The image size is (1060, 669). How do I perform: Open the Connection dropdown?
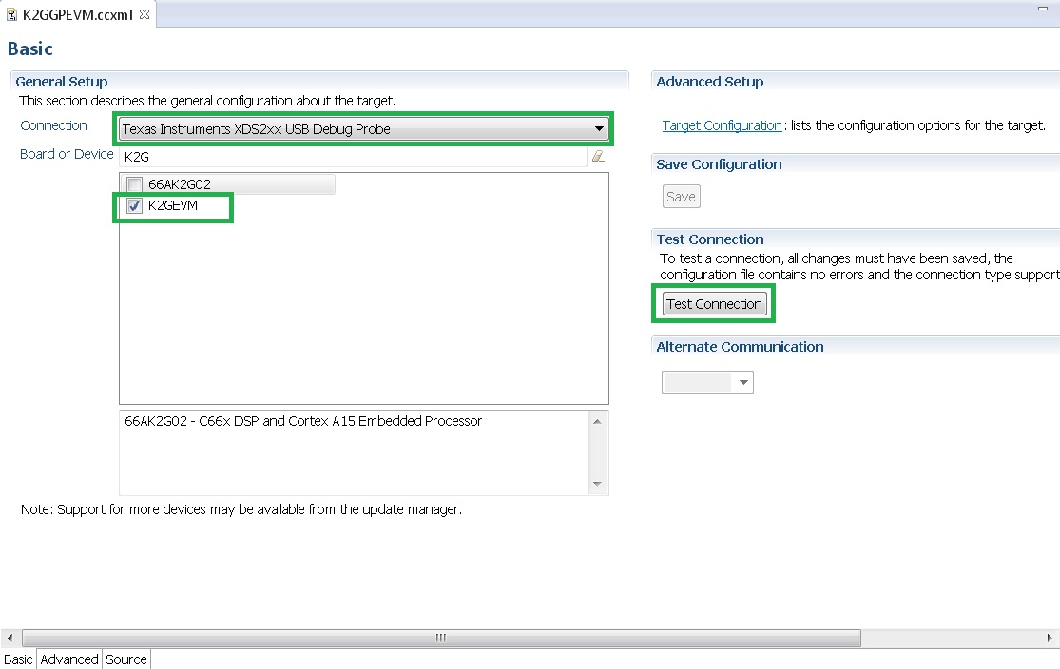point(597,128)
